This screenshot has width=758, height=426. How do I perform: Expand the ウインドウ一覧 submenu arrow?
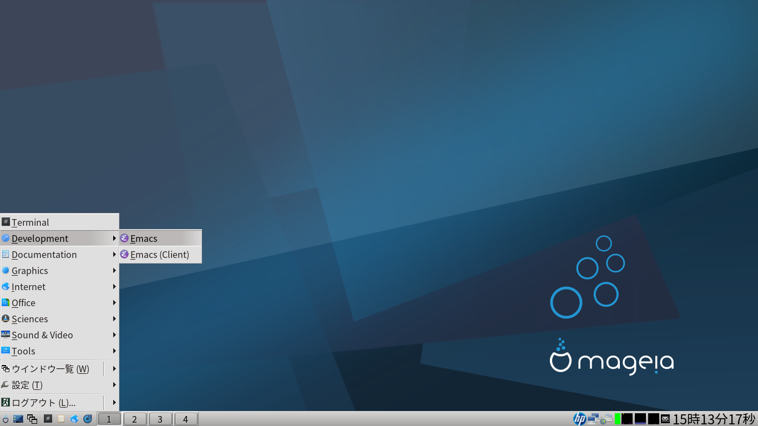[114, 368]
